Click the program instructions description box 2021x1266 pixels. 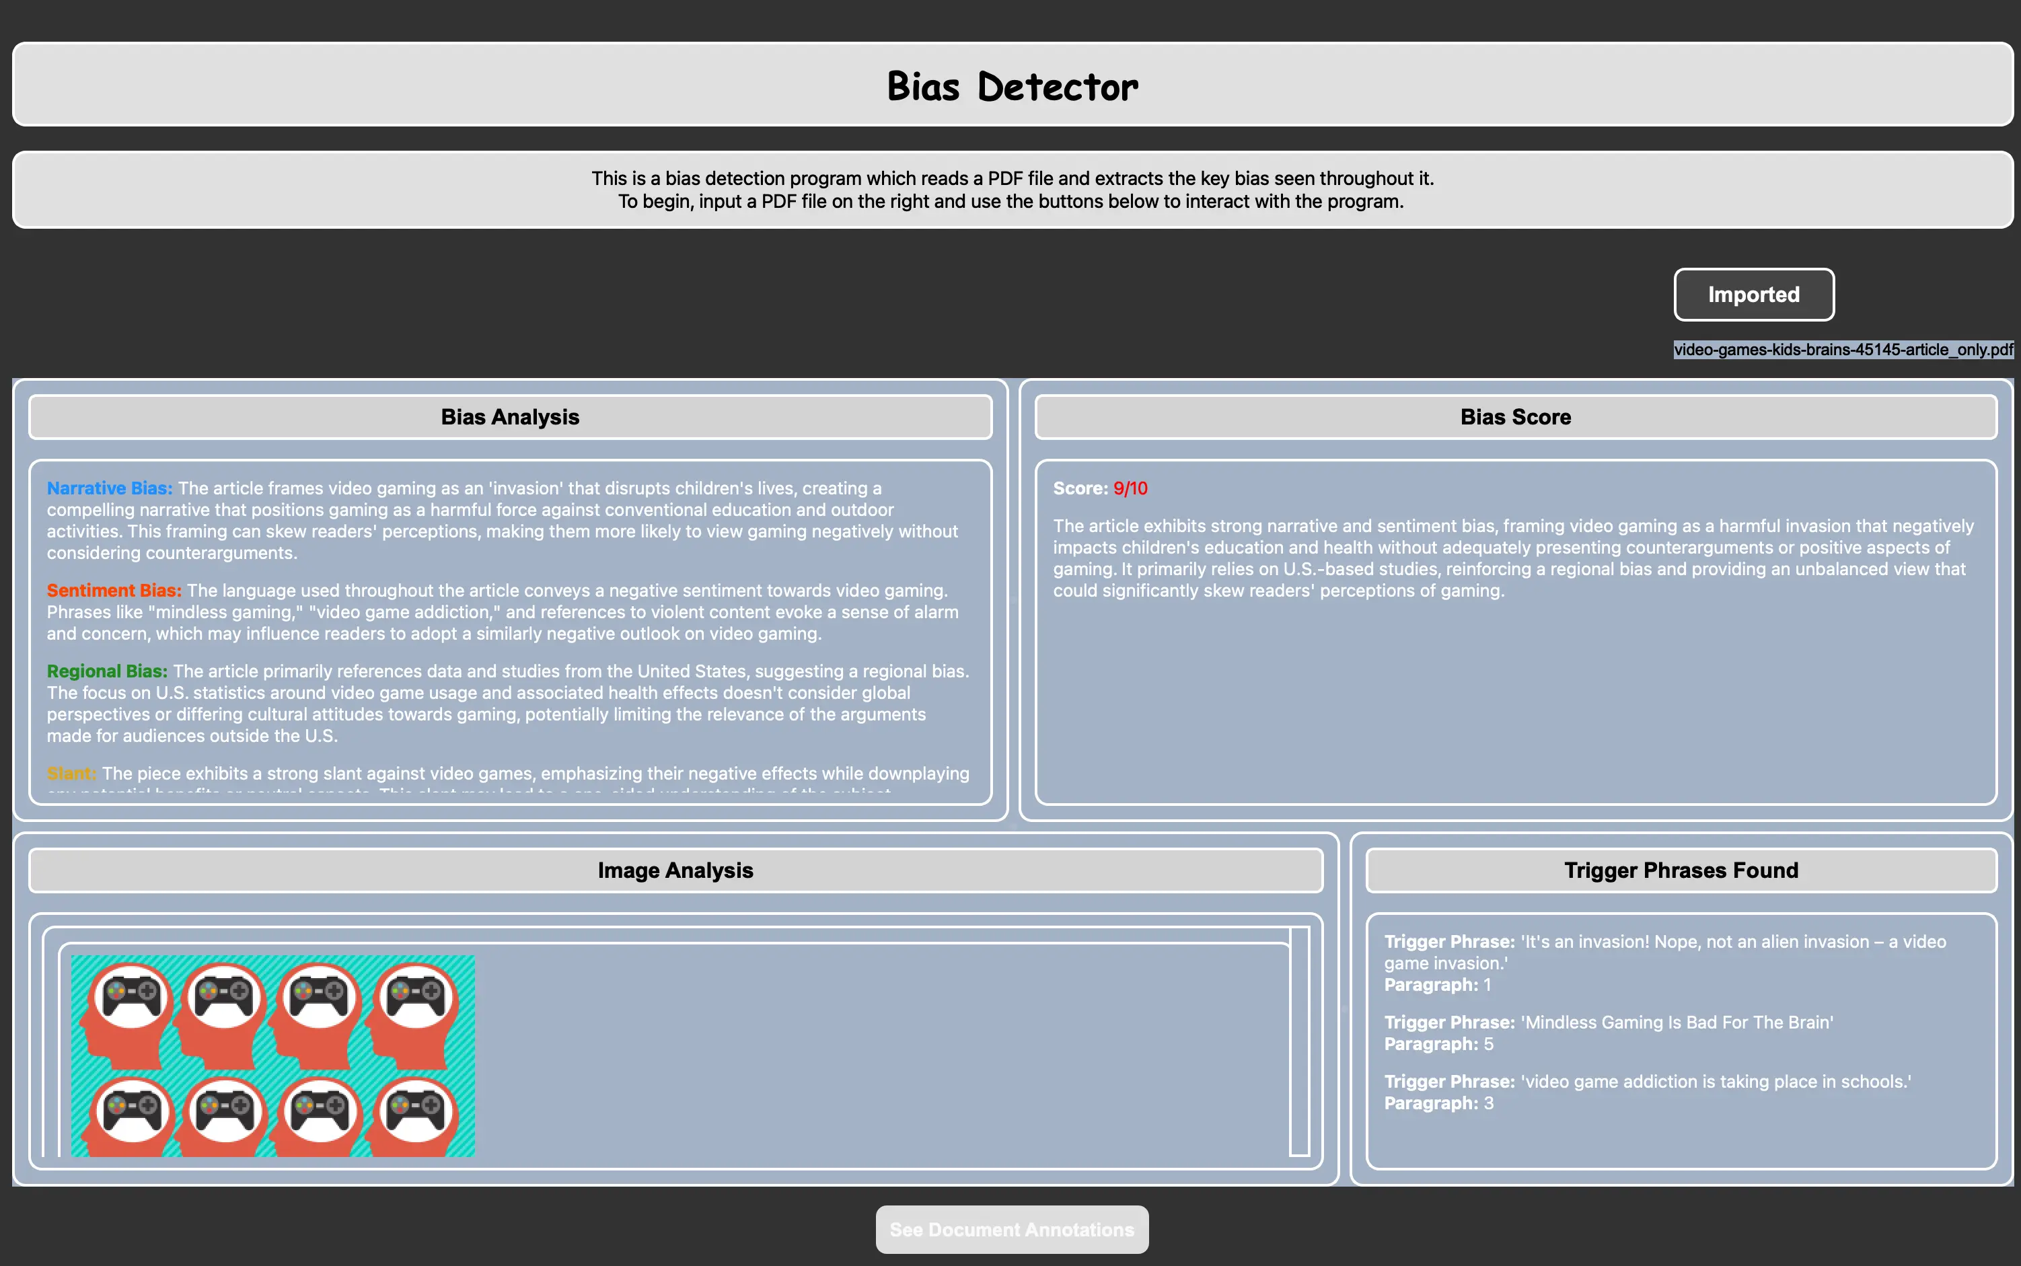(1010, 189)
